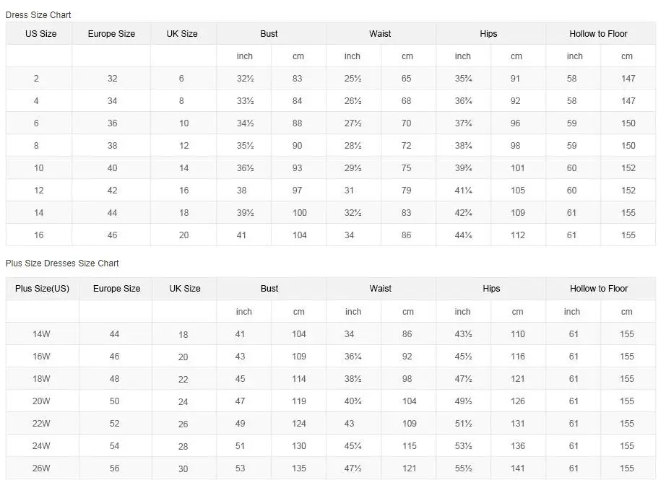
Task: Click the Hips header in plus table
Action: click(491, 289)
